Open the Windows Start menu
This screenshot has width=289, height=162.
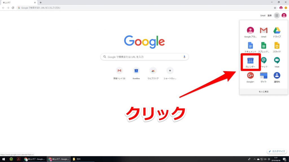pyautogui.click(x=3, y=159)
